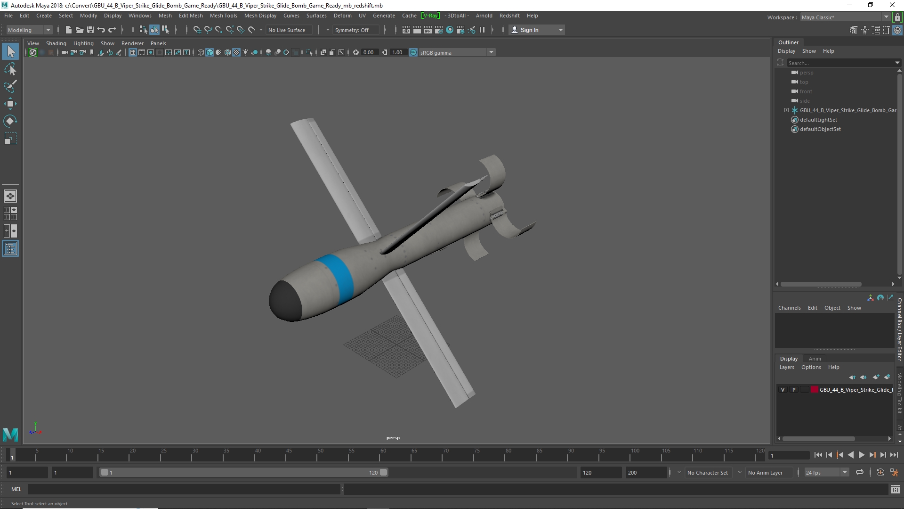This screenshot has width=904, height=509.
Task: Choose the Paint selection tool
Action: click(x=10, y=86)
